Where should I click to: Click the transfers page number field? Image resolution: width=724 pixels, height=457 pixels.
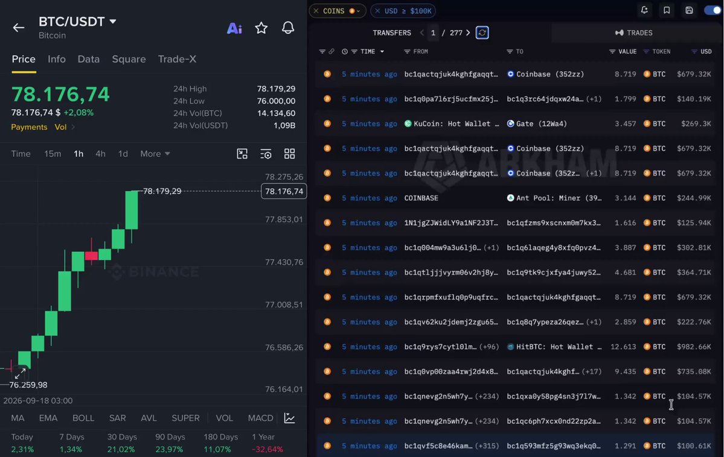[433, 33]
